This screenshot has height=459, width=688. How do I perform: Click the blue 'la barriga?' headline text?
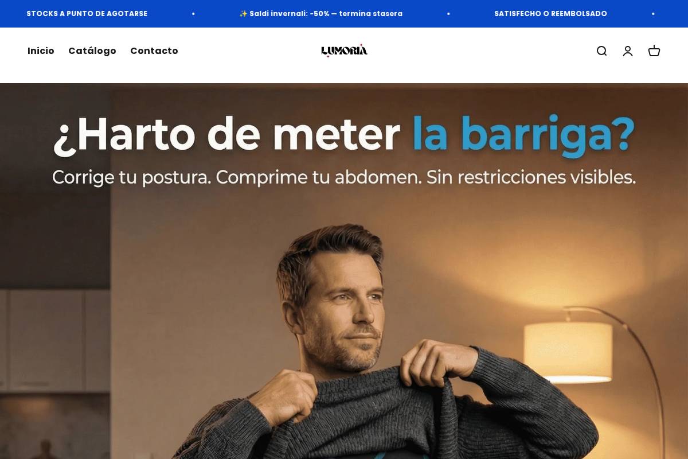[523, 135]
